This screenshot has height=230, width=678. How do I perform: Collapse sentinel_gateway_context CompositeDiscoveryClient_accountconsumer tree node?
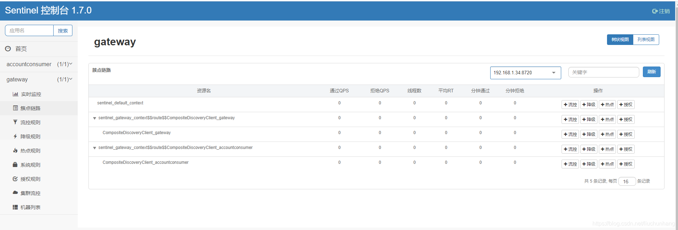tap(94, 148)
